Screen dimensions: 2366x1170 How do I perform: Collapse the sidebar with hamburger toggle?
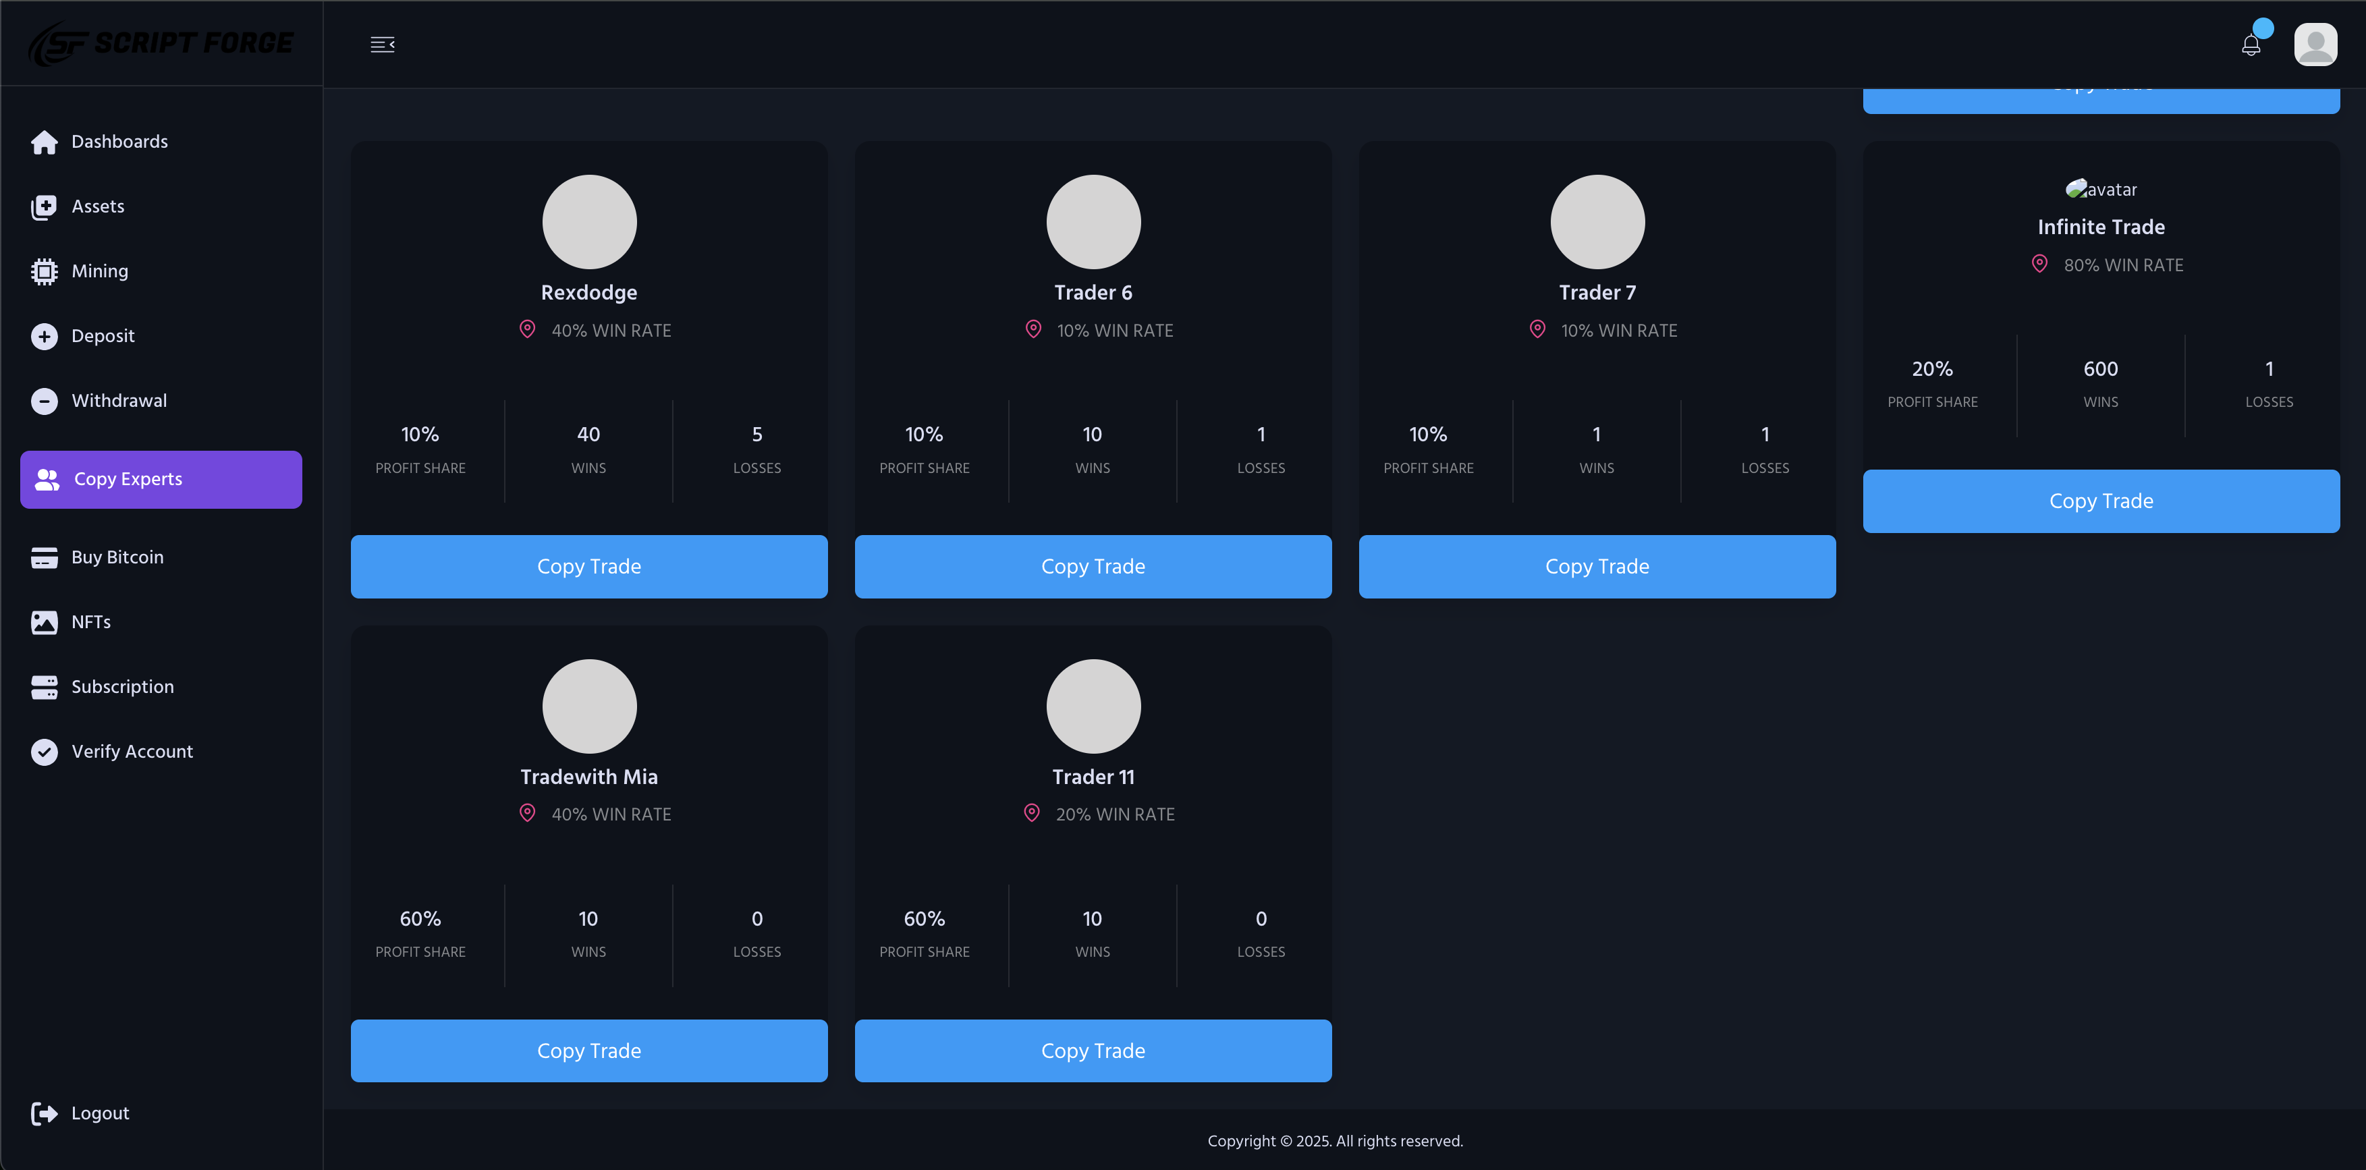tap(382, 45)
